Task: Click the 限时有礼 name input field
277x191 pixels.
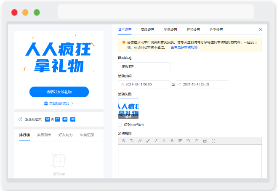Action: click(144, 66)
